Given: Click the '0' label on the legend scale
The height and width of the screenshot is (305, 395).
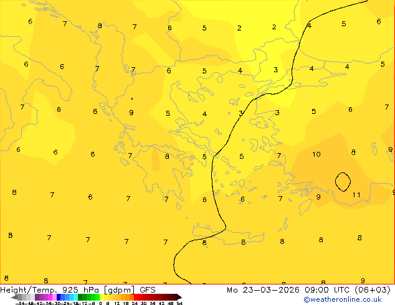Looking at the screenshot, I should click(x=100, y=303).
